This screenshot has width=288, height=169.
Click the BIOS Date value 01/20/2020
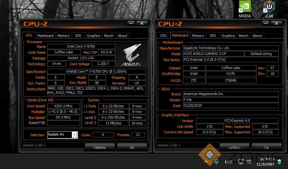coord(231,105)
